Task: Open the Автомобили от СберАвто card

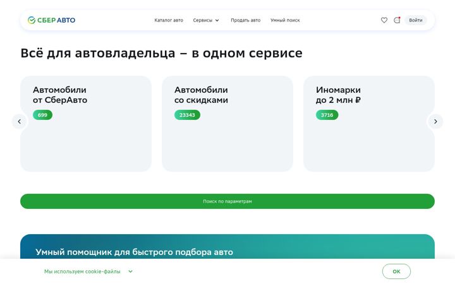Action: [86, 124]
